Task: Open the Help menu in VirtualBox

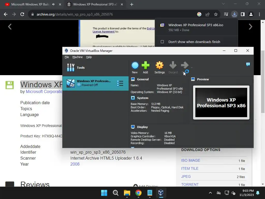Action: pyautogui.click(x=89, y=57)
